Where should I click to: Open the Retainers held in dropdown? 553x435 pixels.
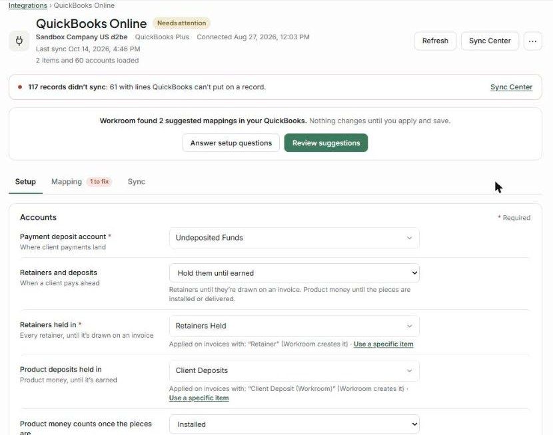(294, 326)
